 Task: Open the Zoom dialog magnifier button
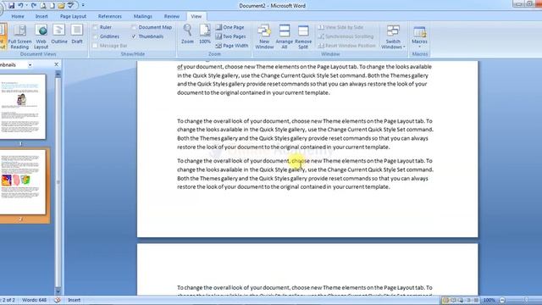(x=187, y=34)
